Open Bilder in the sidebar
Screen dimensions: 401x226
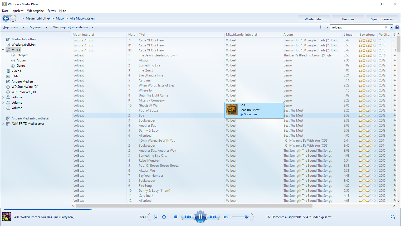coord(16,76)
